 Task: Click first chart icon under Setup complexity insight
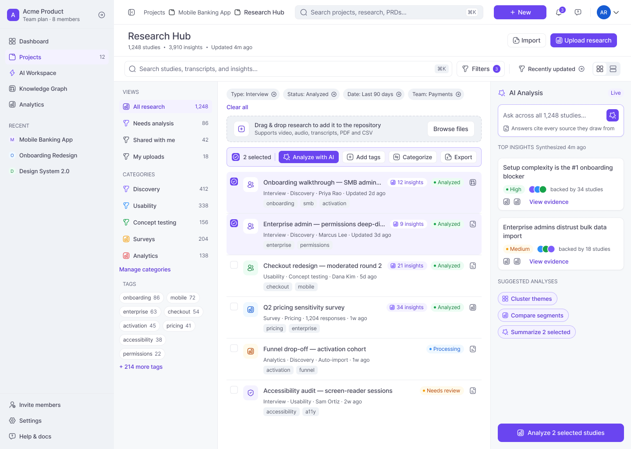pyautogui.click(x=507, y=202)
